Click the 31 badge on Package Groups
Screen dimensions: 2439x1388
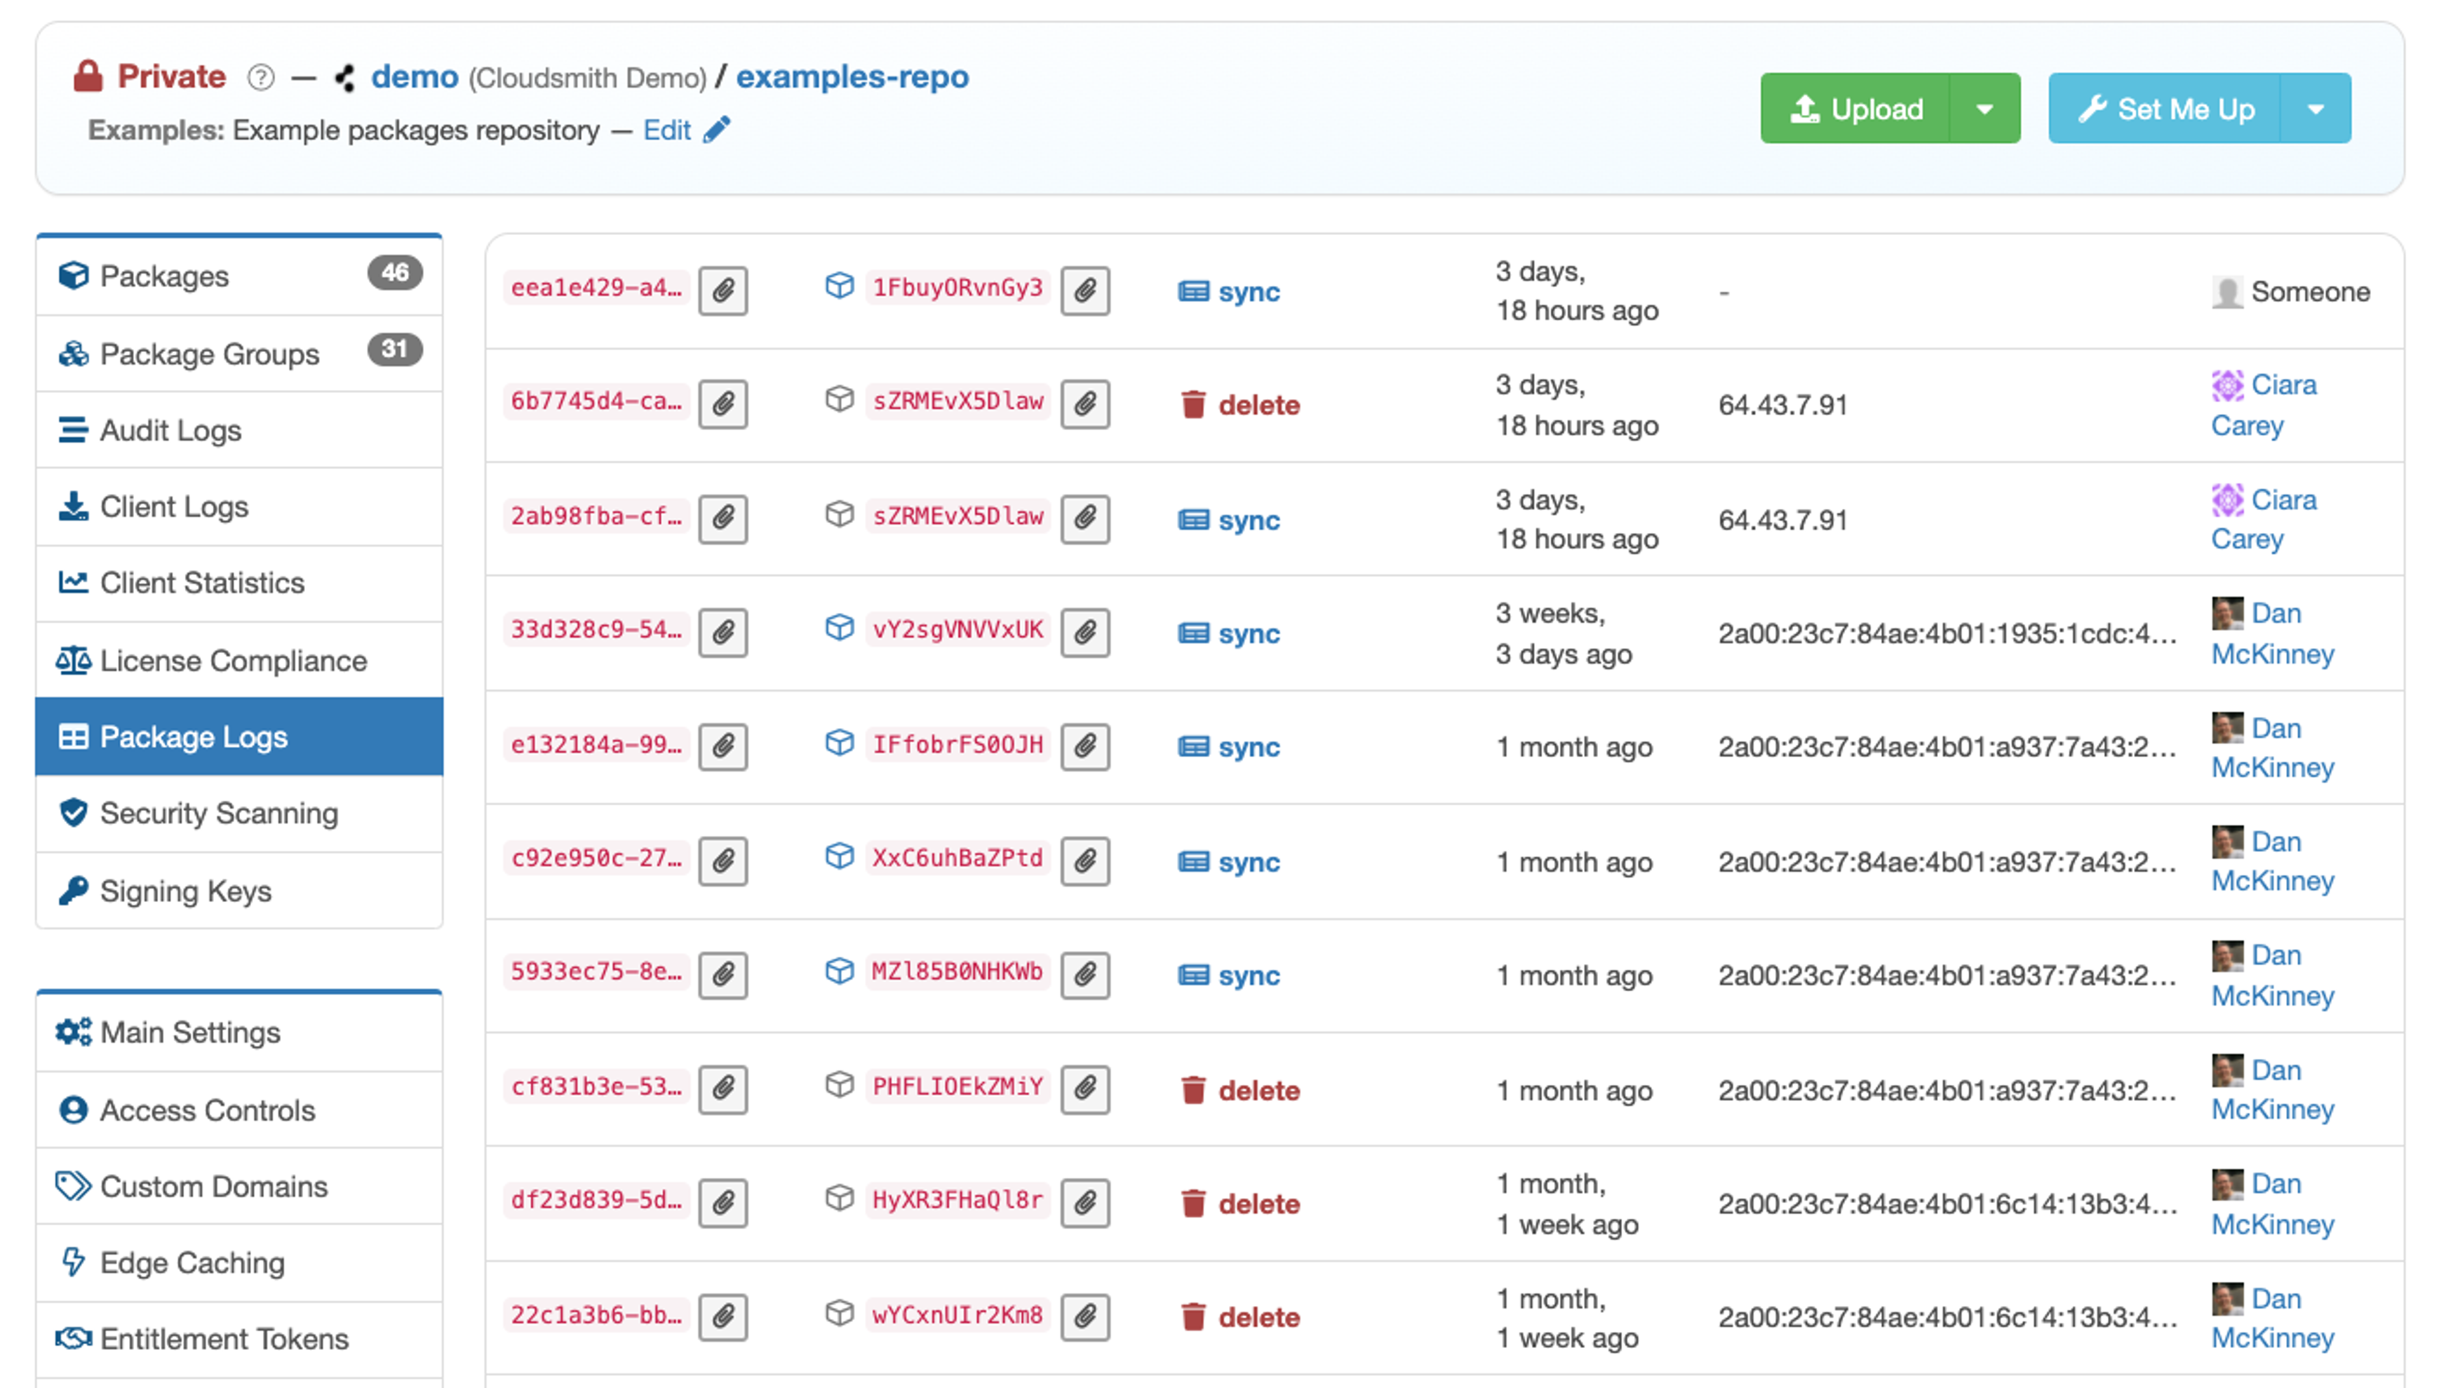click(394, 349)
